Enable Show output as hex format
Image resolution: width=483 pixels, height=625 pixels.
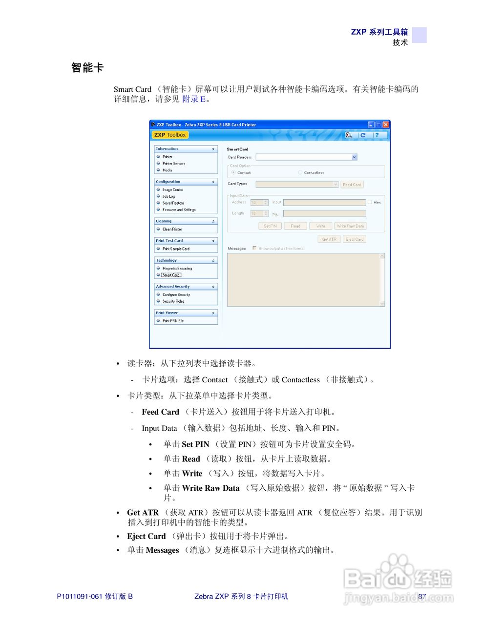click(x=254, y=248)
